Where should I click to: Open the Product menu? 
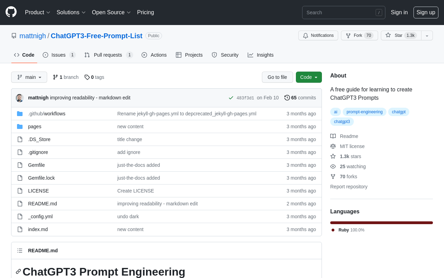pos(37,13)
